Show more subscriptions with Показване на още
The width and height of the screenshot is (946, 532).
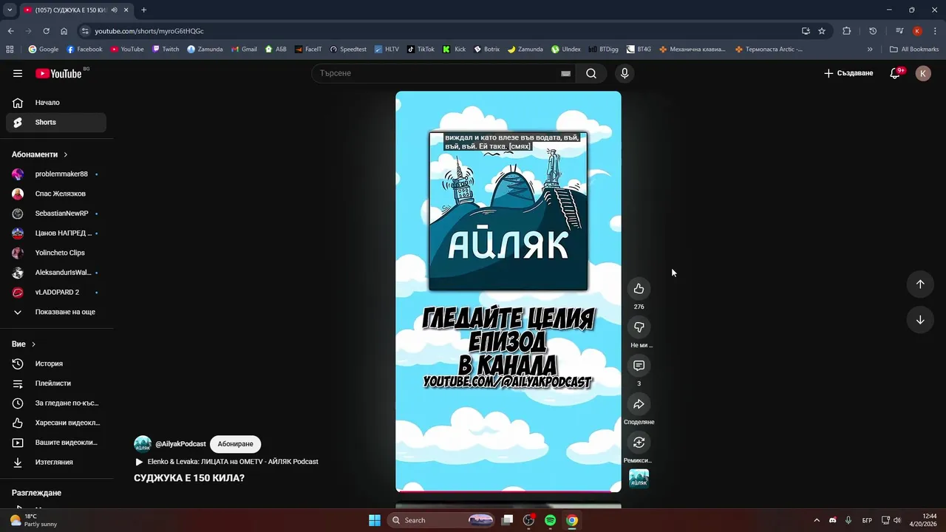[x=56, y=312]
